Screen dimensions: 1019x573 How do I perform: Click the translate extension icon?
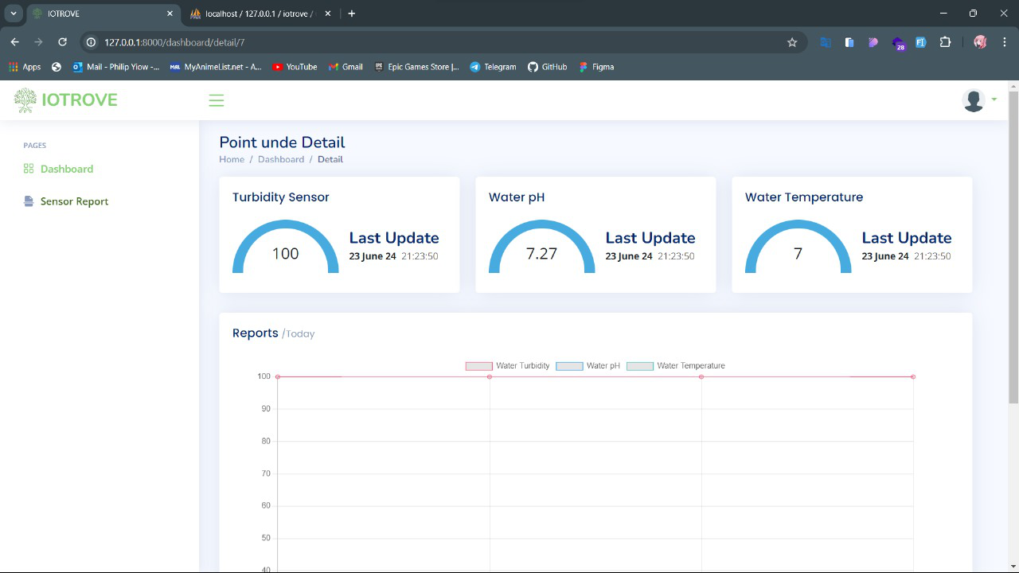(x=826, y=42)
